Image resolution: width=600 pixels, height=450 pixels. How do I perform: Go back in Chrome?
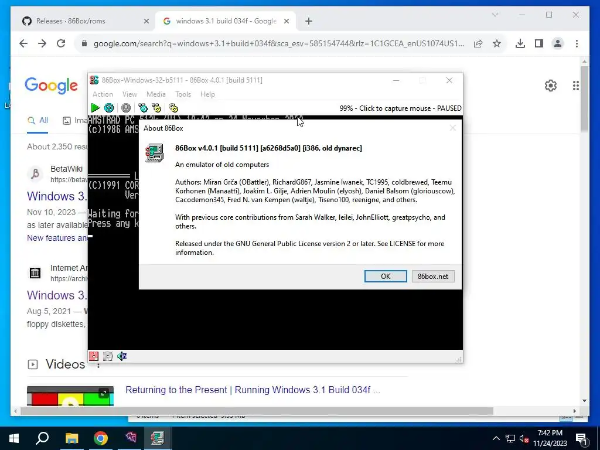pyautogui.click(x=23, y=43)
